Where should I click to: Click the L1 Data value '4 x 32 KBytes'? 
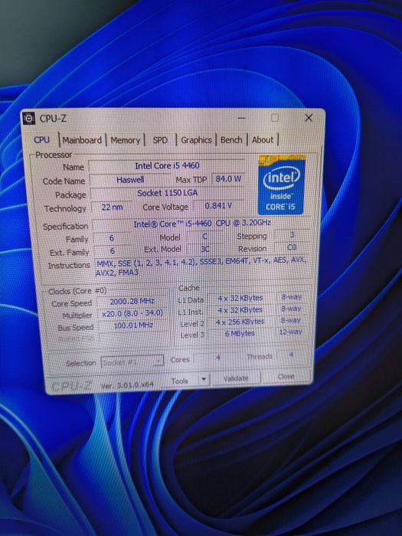[x=240, y=298]
